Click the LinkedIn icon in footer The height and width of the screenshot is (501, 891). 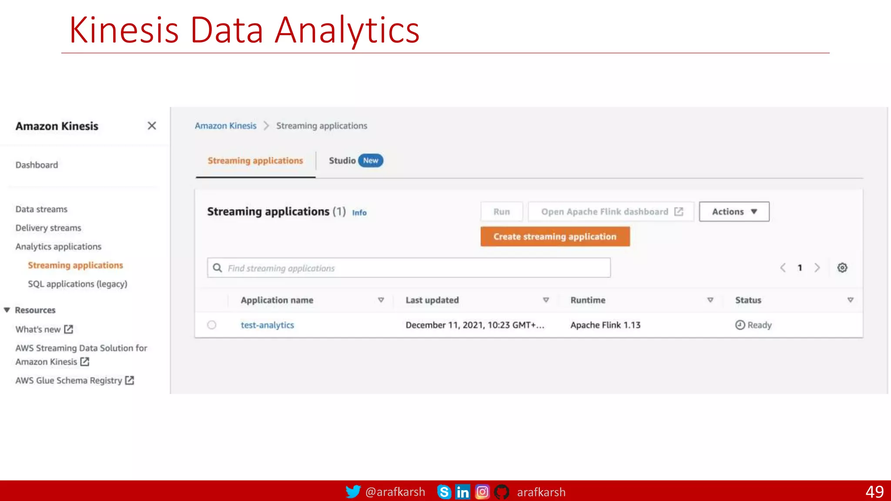[462, 492]
